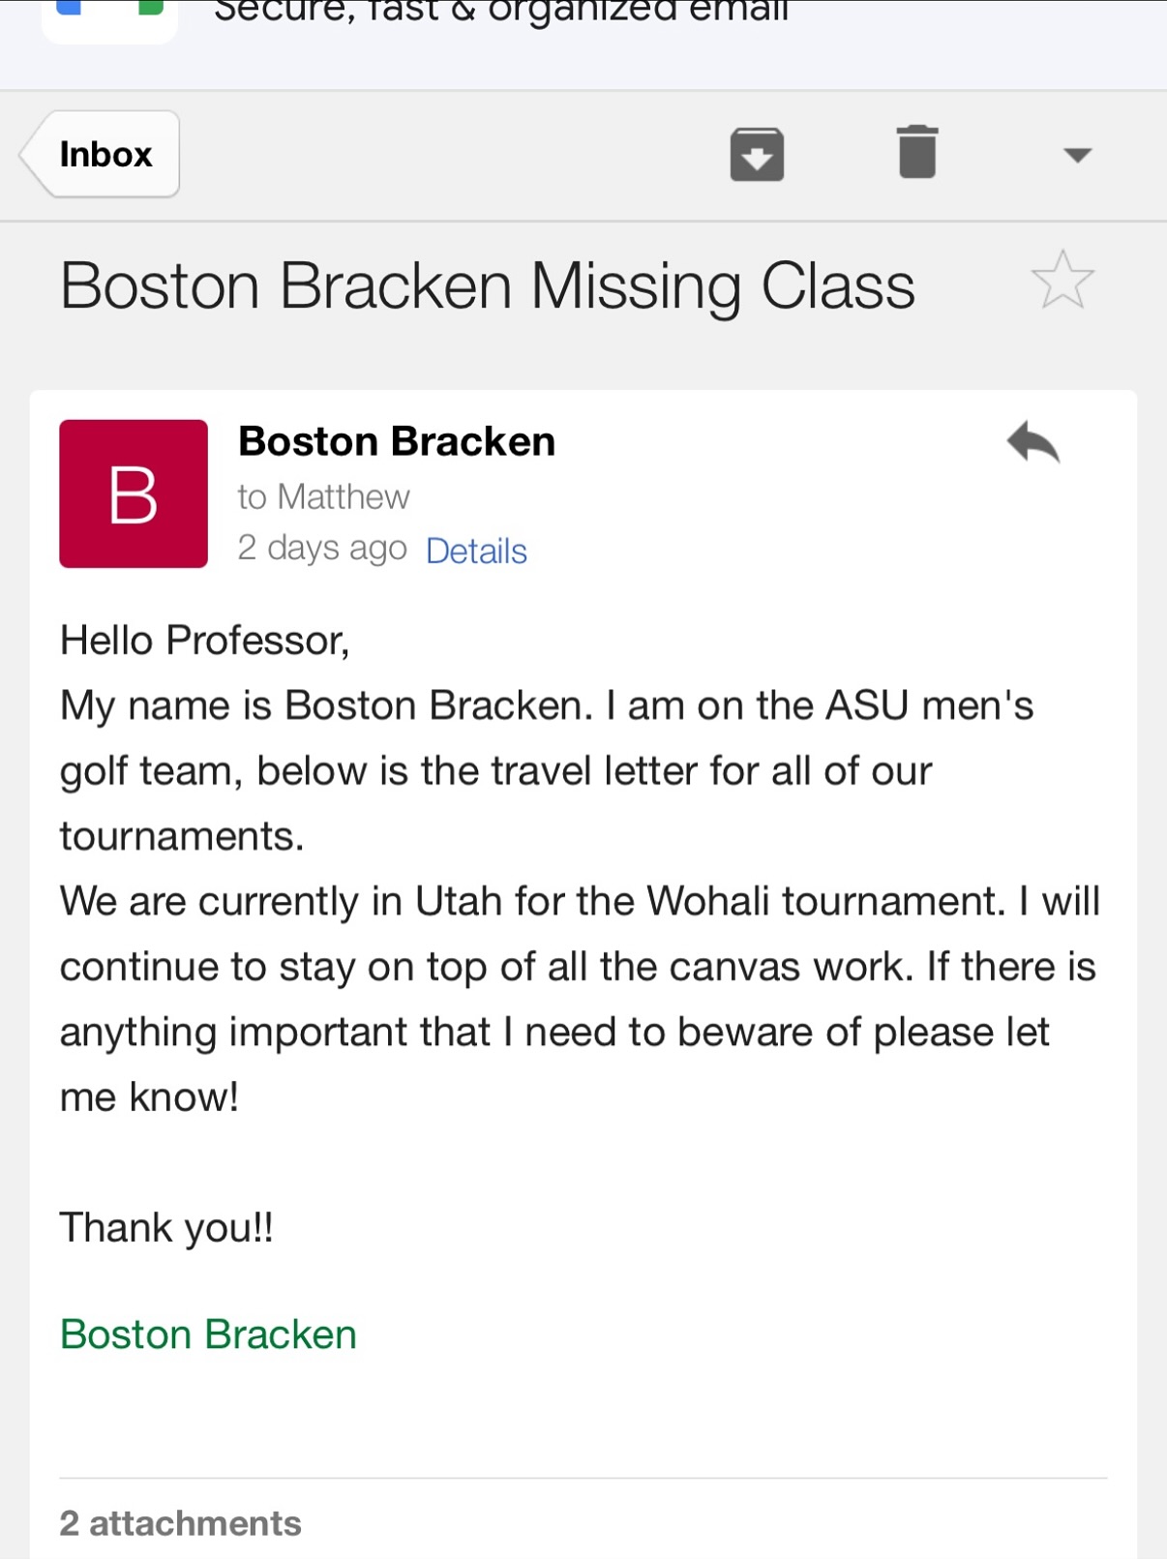Click the green Boston Bracken signature
The width and height of the screenshot is (1167, 1559).
click(x=208, y=1334)
